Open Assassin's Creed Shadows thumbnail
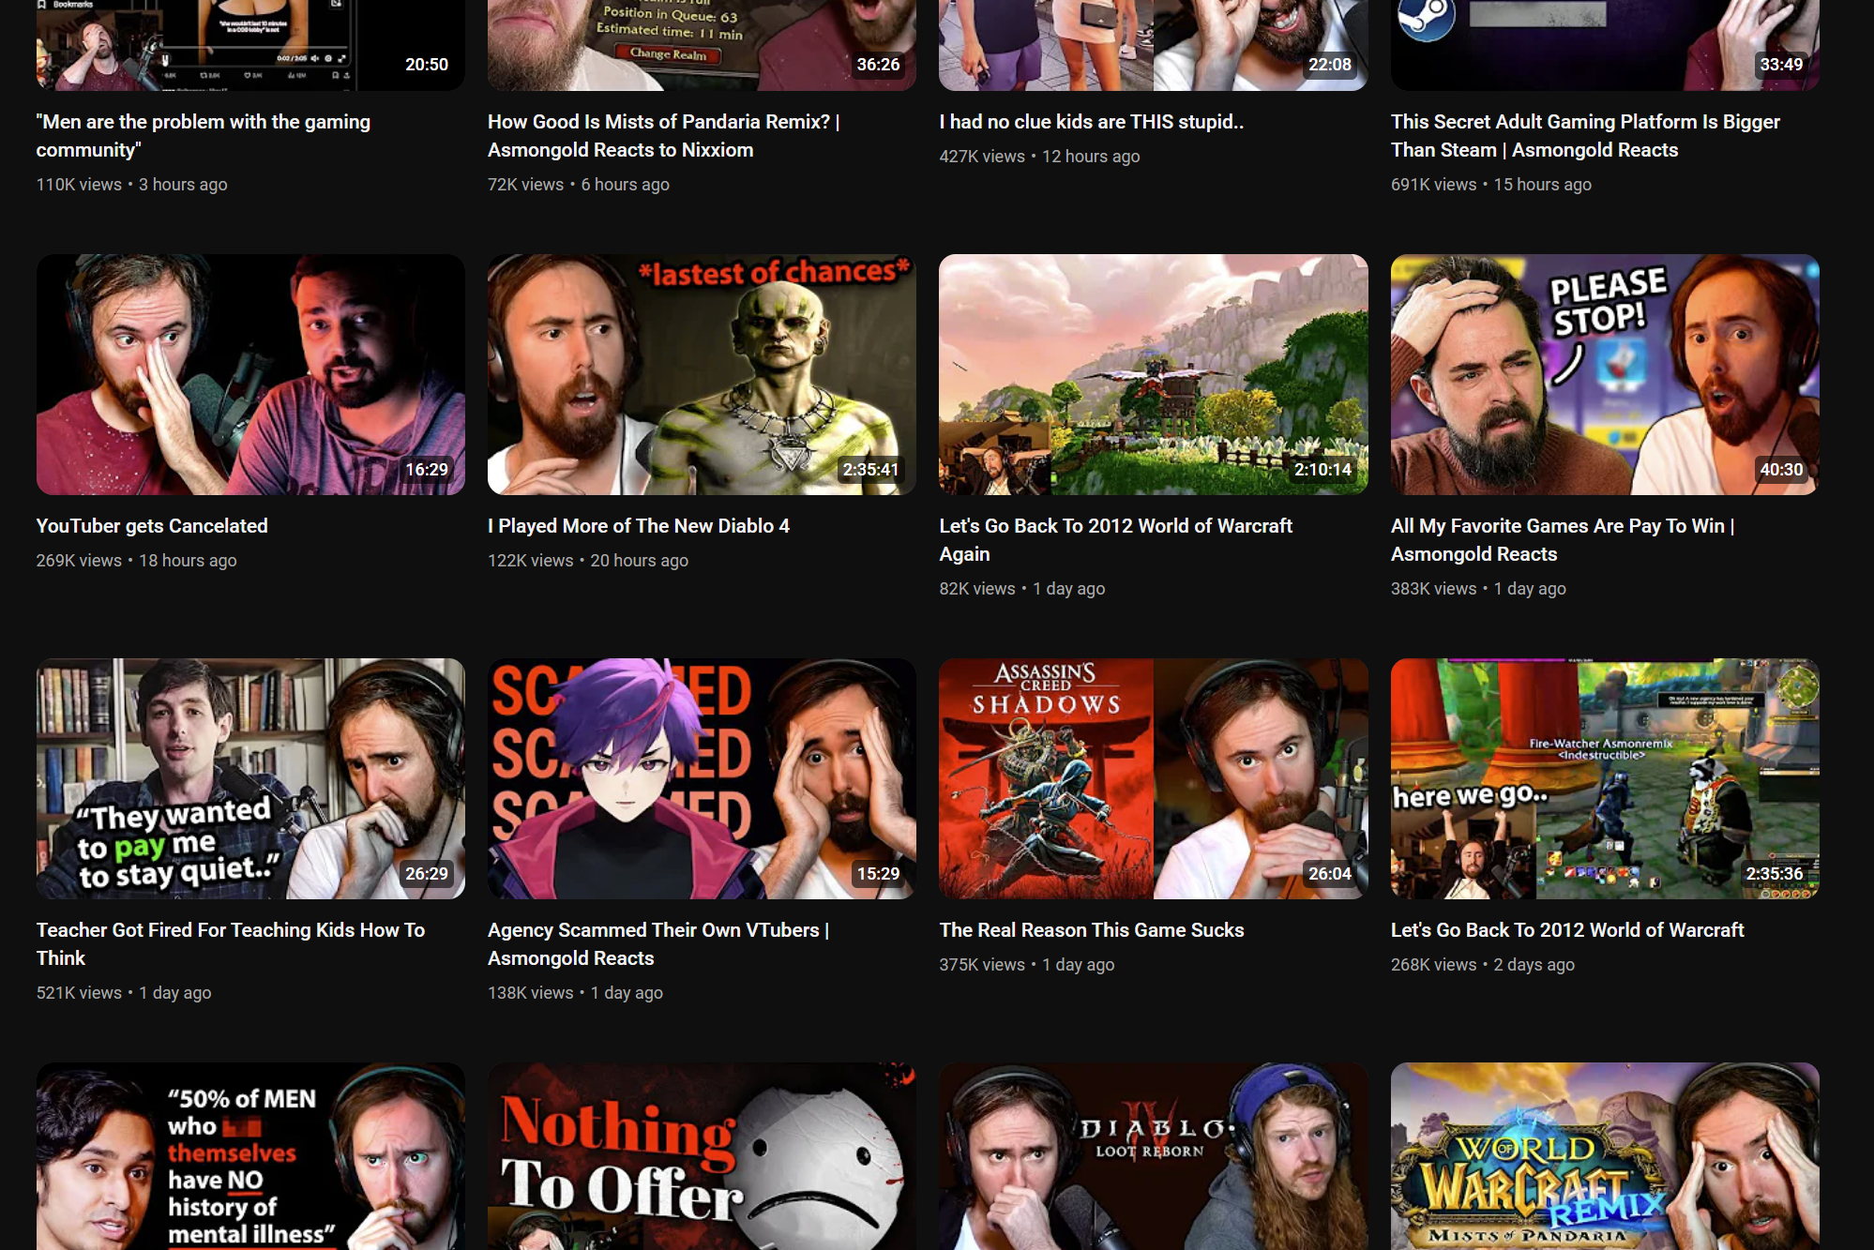1874x1250 pixels. coord(1153,778)
